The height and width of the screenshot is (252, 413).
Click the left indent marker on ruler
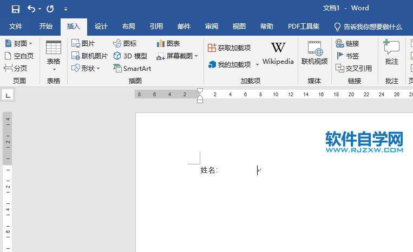click(x=200, y=101)
